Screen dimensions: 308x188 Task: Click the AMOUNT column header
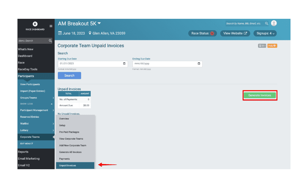click(85, 94)
